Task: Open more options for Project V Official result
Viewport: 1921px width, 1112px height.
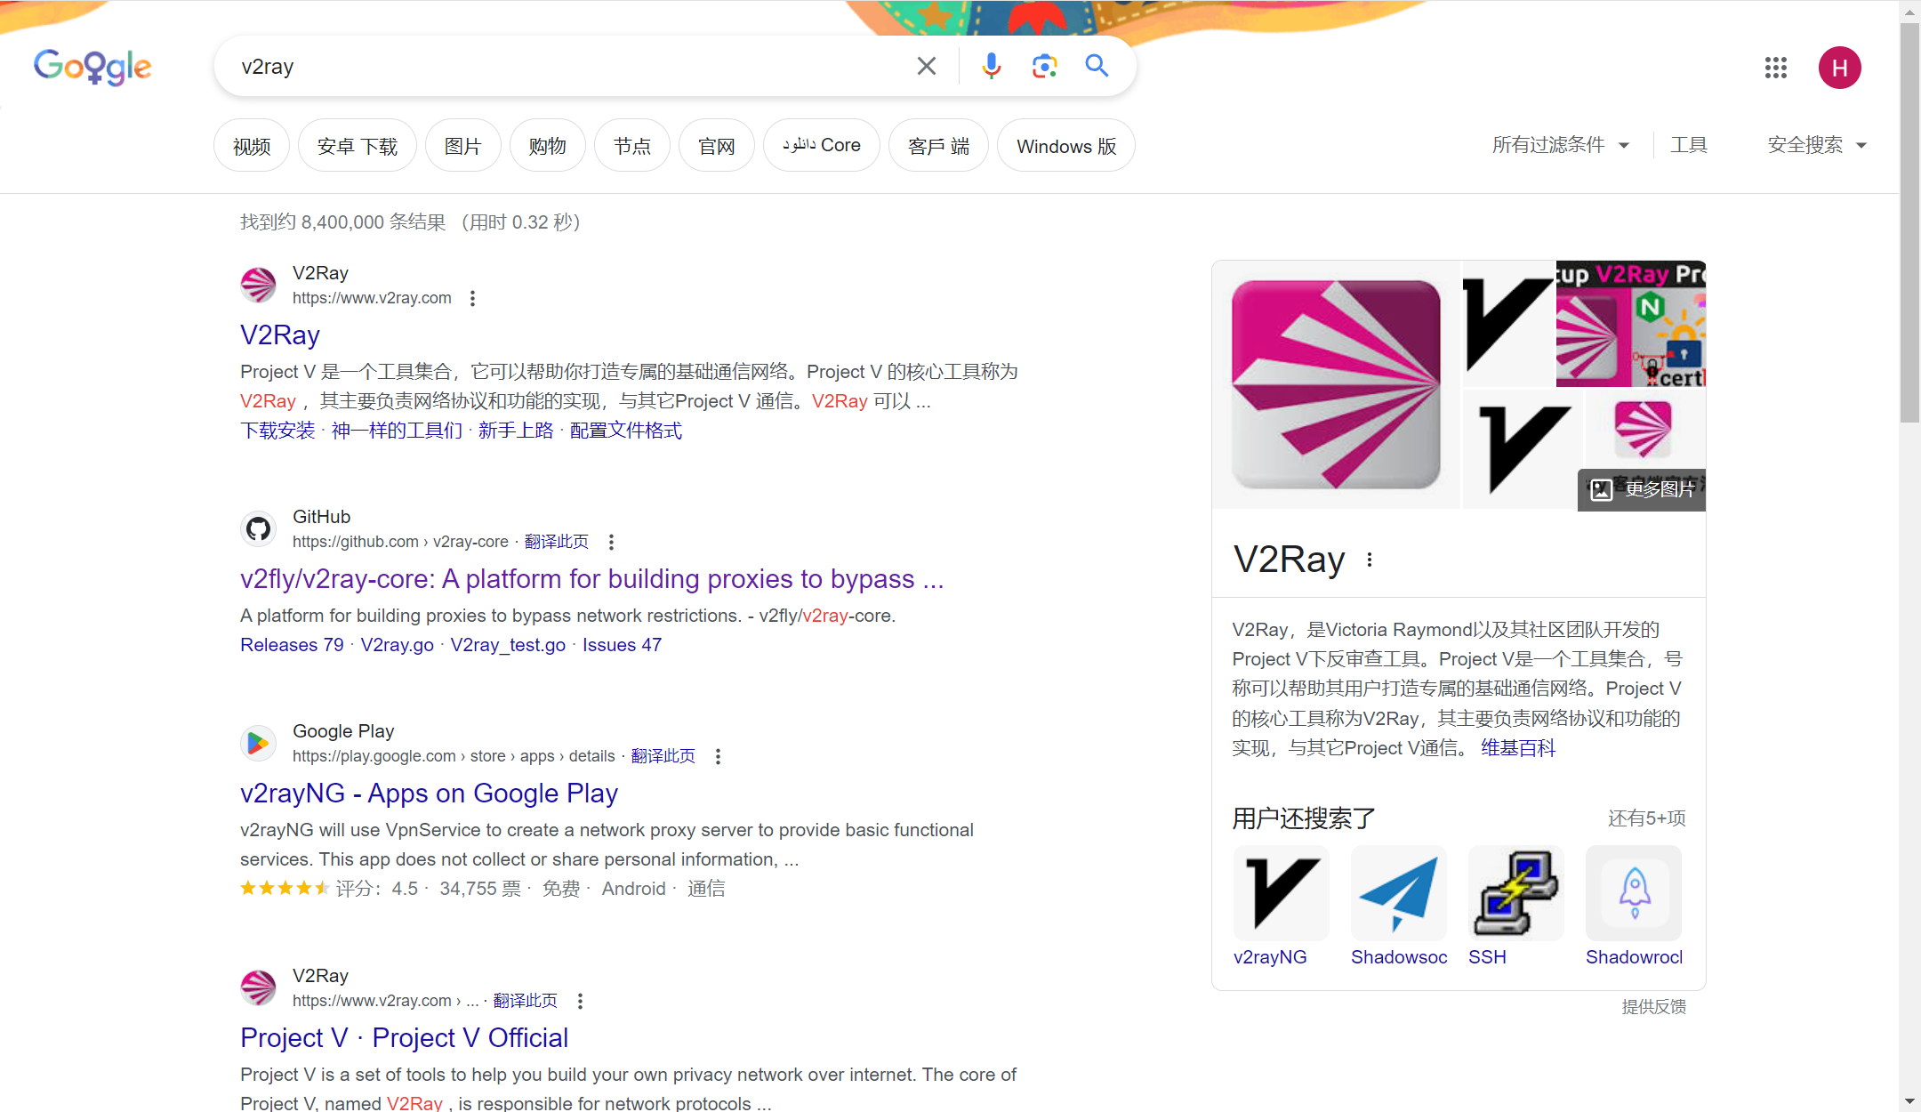Action: click(x=580, y=1001)
